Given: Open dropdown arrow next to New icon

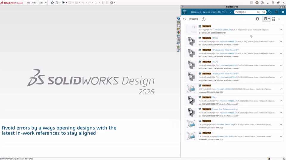Looking at the screenshot, I should [60, 3].
